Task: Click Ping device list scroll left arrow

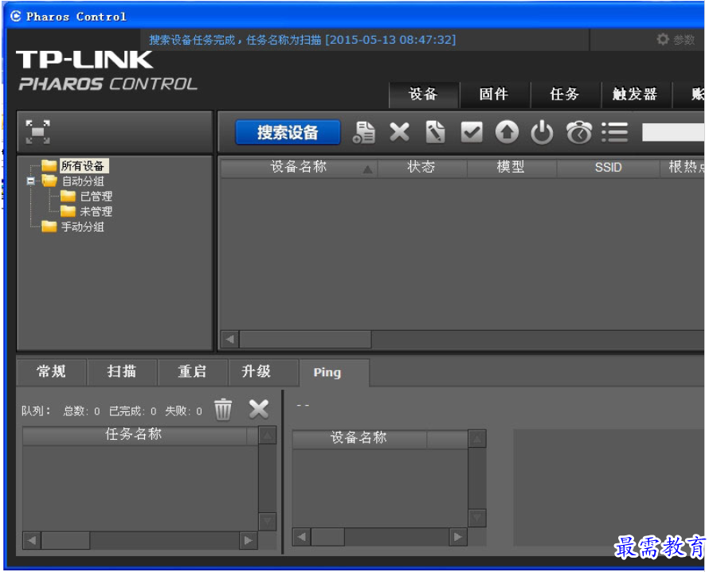Action: (301, 538)
